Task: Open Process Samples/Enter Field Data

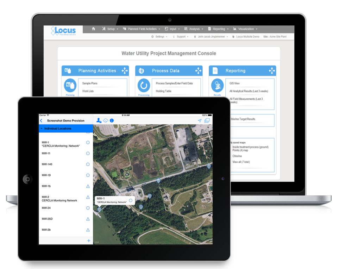Action: point(174,83)
